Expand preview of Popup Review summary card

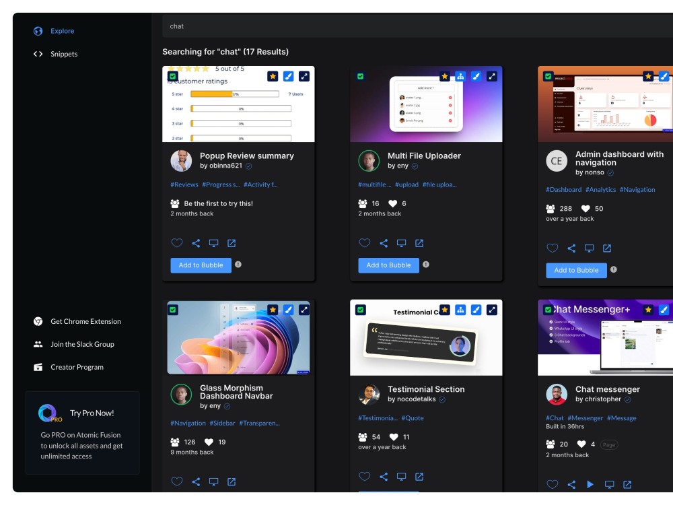[x=304, y=77]
